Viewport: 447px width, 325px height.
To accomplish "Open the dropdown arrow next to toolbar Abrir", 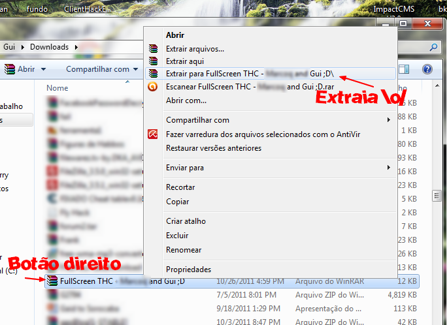I will click(x=43, y=69).
